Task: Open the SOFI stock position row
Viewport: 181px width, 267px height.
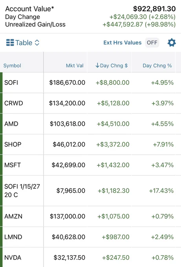Action: (x=90, y=82)
